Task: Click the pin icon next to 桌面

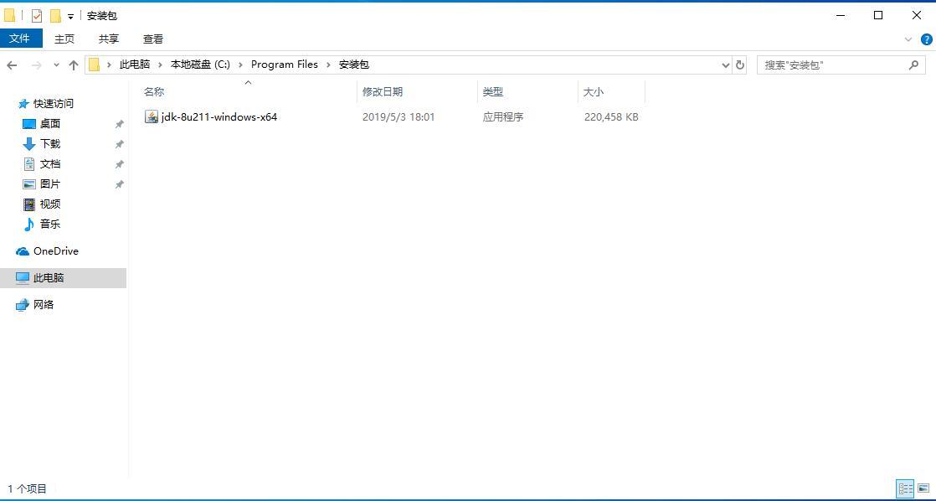Action: [120, 124]
